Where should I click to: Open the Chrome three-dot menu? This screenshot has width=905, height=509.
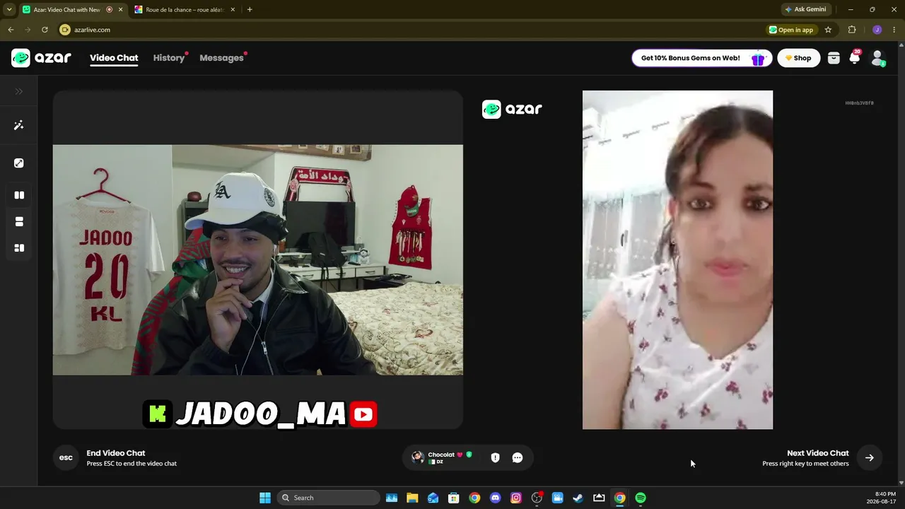coord(894,30)
